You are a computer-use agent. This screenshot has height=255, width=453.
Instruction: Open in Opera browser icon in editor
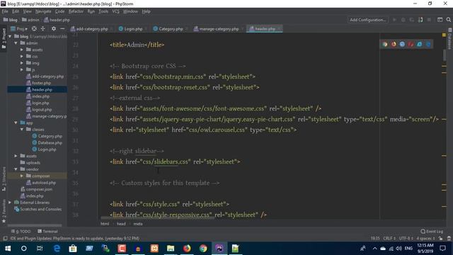411,44
